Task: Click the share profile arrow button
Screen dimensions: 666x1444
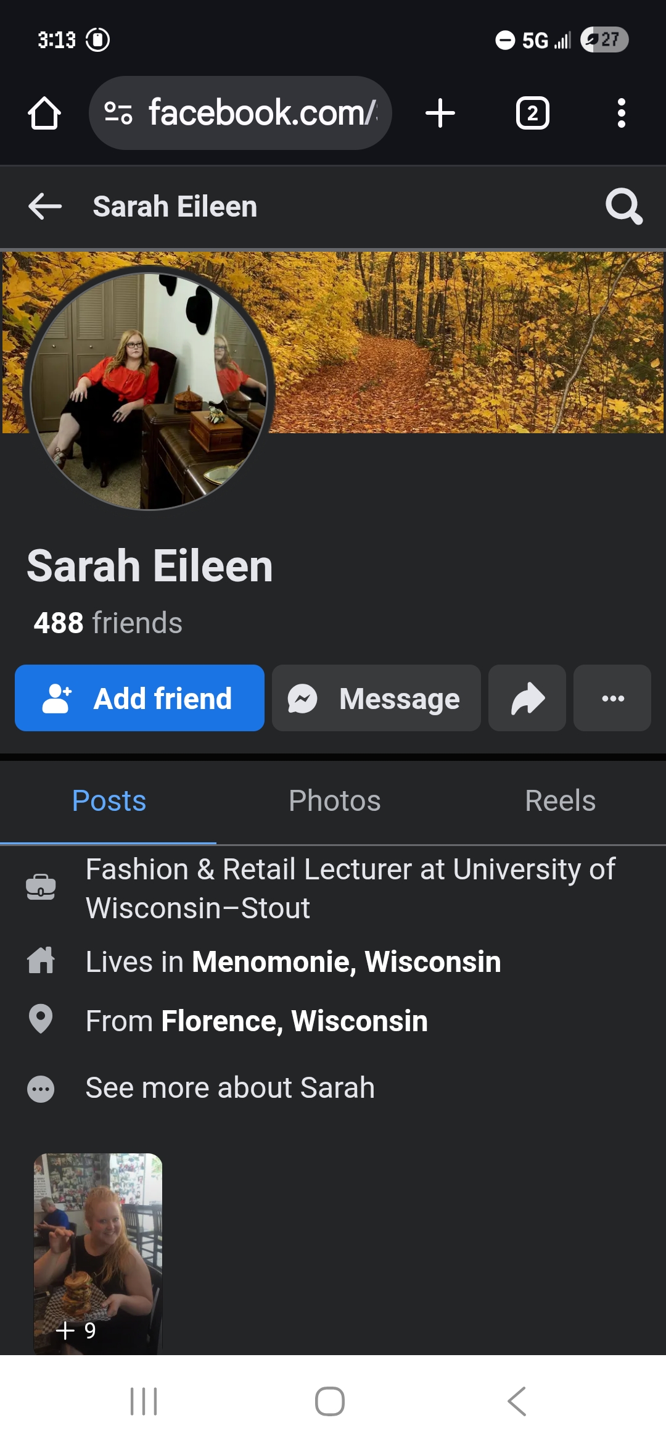Action: (527, 698)
